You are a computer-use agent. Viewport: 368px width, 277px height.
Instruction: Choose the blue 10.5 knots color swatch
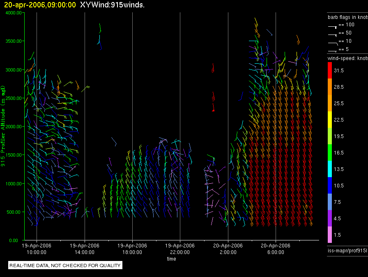329,185
